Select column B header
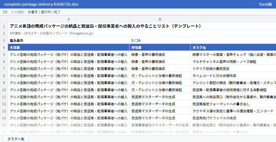The width and height of the screenshot is (276, 142). click(x=160, y=19)
